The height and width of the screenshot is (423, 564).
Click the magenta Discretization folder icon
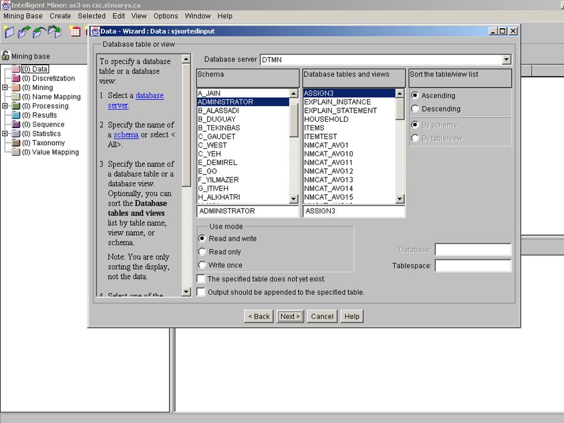click(16, 78)
